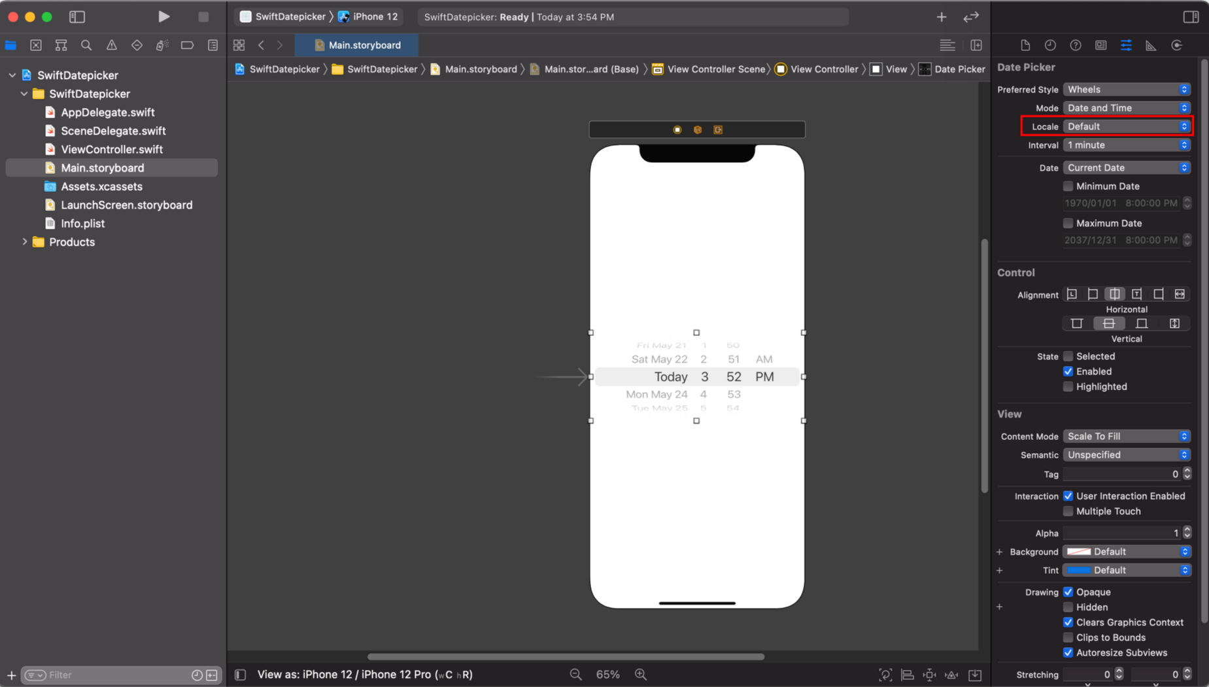Add an editor on the right
The width and height of the screenshot is (1209, 687).
click(976, 45)
